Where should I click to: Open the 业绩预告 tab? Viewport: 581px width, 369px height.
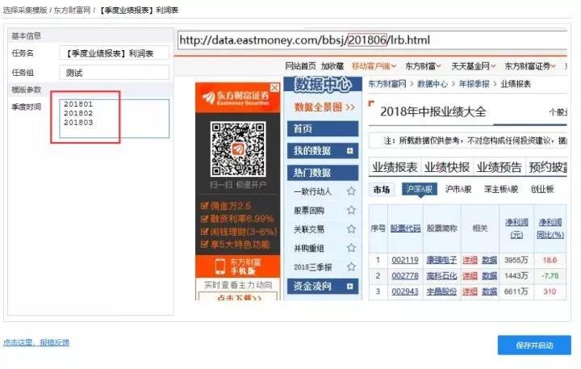point(499,167)
